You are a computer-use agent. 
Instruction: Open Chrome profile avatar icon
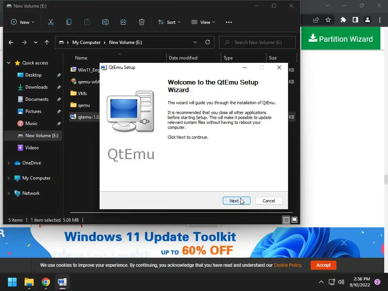click(x=368, y=20)
